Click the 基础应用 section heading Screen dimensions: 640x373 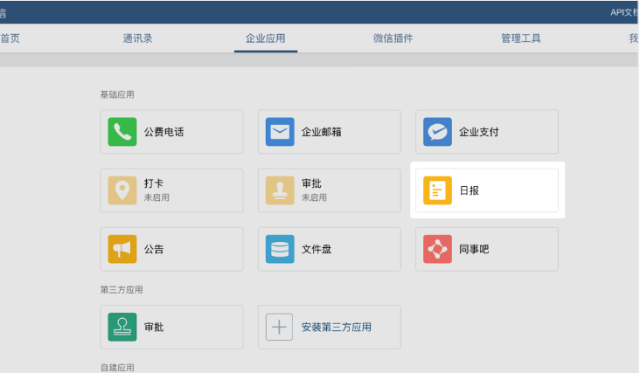tap(117, 94)
